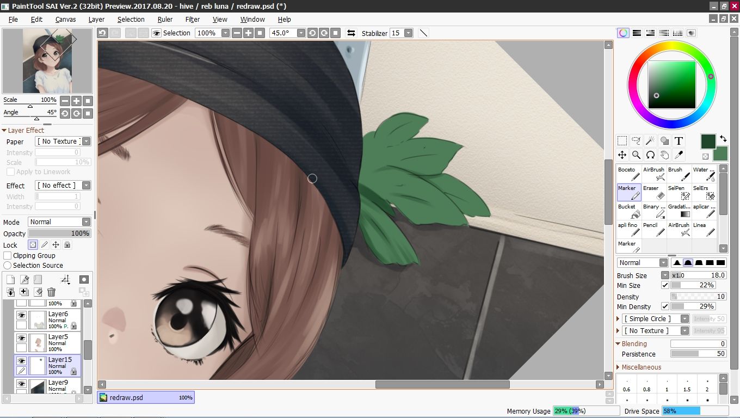Image resolution: width=740 pixels, height=418 pixels.
Task: Add a layer mask
Action: [x=84, y=279]
